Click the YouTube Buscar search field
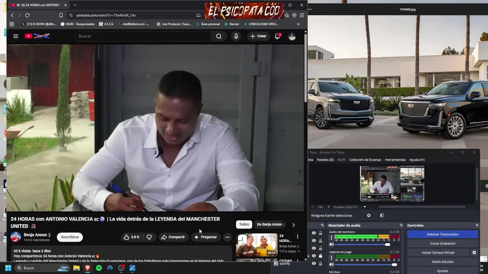This screenshot has height=274, width=488. (143, 36)
